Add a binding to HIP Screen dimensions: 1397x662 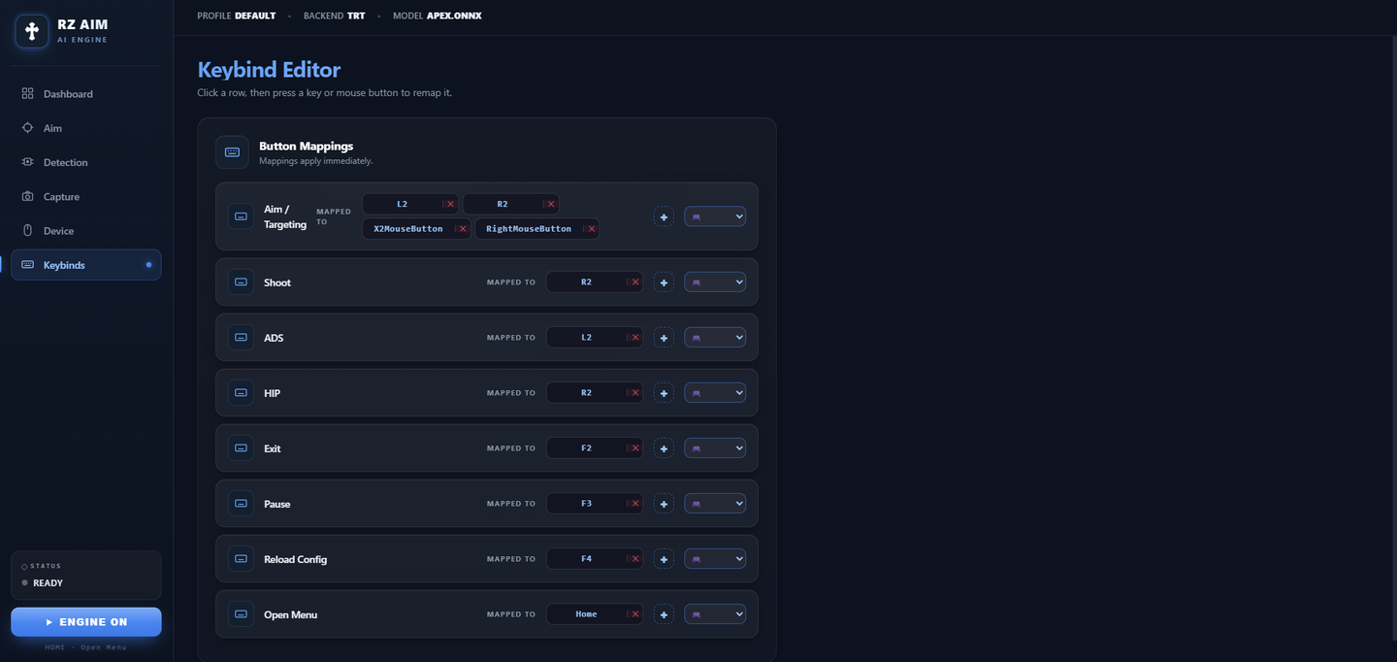[x=664, y=393]
